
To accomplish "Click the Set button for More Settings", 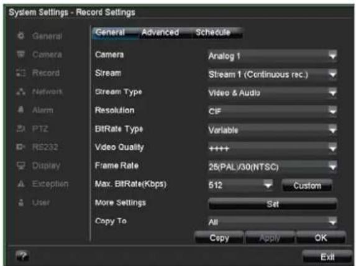I will [x=272, y=204].
